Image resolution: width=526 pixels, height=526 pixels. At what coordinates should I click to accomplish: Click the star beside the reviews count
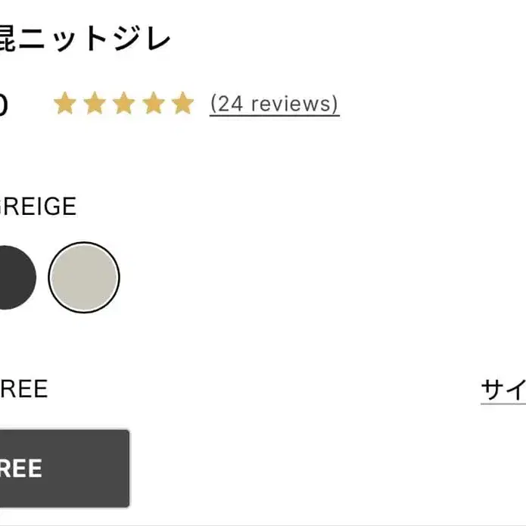pyautogui.click(x=182, y=104)
